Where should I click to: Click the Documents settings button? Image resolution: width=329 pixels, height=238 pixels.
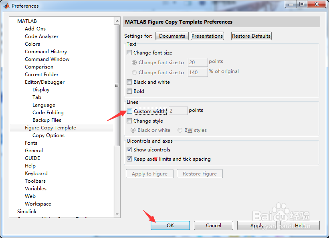pyautogui.click(x=172, y=36)
